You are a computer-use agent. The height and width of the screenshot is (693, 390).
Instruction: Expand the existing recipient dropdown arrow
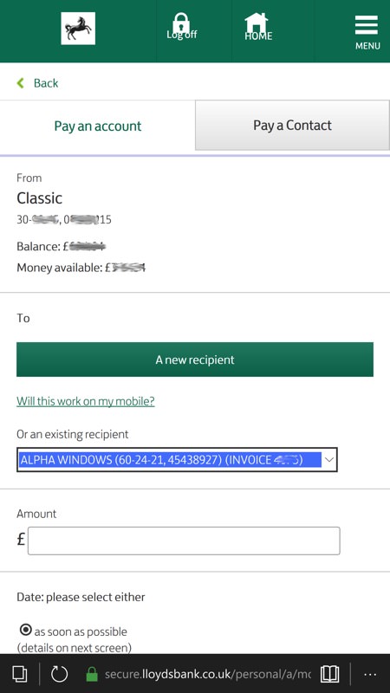(329, 460)
